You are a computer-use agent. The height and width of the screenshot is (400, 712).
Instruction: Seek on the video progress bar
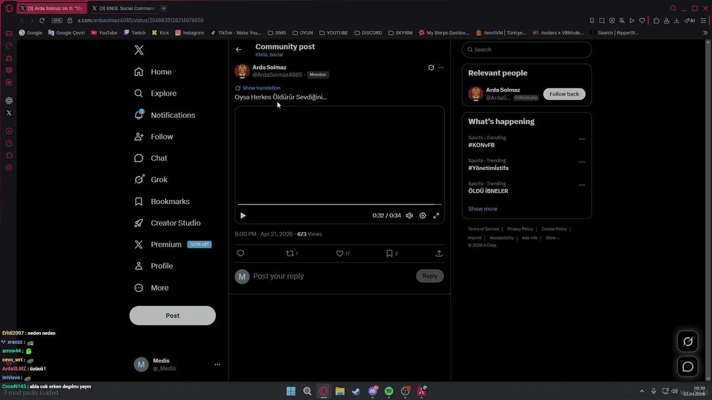tap(339, 204)
